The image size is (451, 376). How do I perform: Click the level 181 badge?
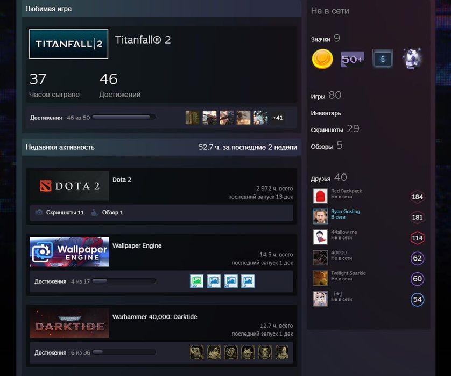[x=417, y=218]
